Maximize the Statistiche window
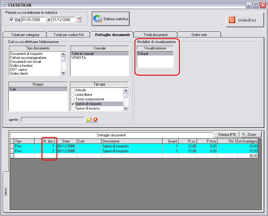 [x=256, y=5]
